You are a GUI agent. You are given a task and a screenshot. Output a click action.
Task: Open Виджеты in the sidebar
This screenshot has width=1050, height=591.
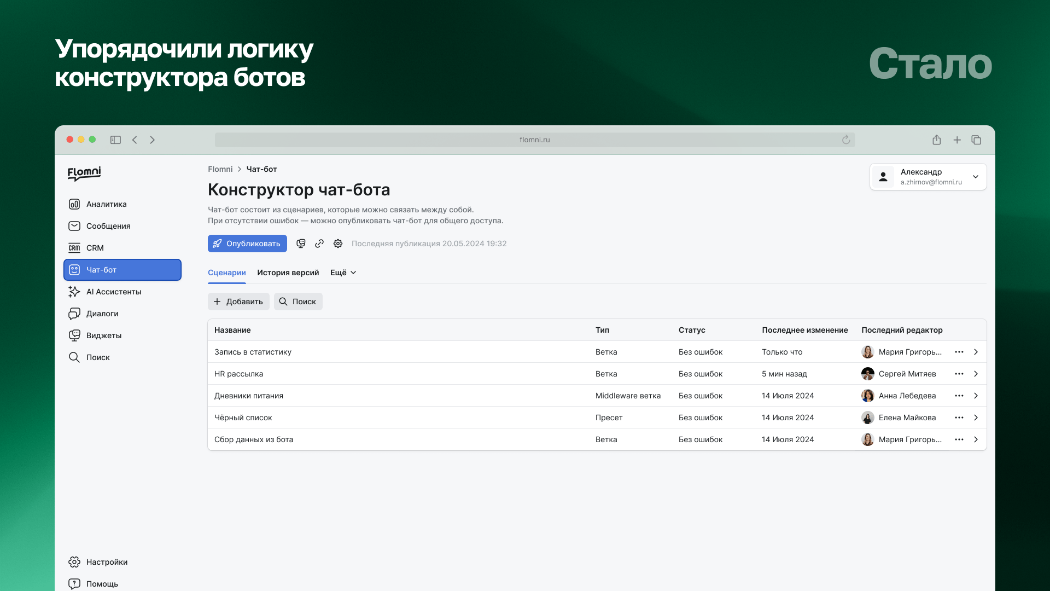tap(103, 335)
